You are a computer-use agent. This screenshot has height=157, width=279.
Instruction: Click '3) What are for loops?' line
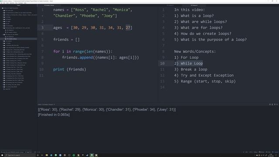[x=198, y=27]
